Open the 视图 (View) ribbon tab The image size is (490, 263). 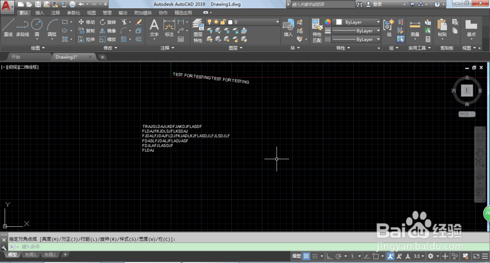pyautogui.click(x=91, y=13)
